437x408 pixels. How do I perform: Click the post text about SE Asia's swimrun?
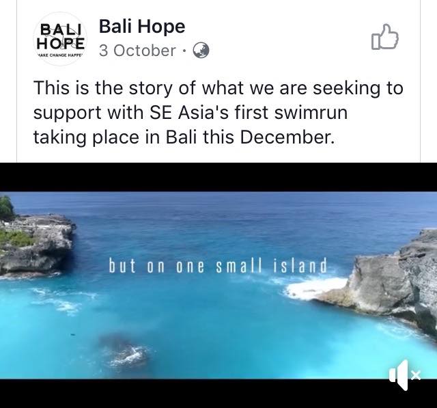coord(218,112)
